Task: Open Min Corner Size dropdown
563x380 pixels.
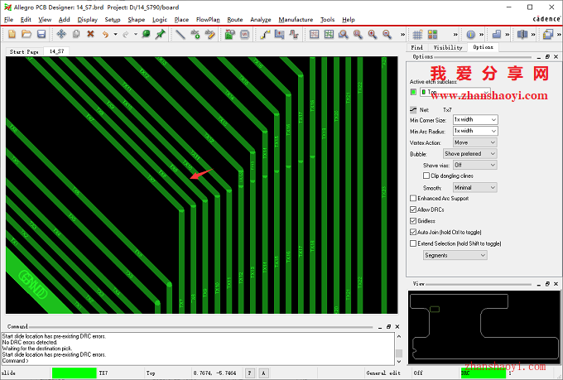Action: click(x=475, y=119)
